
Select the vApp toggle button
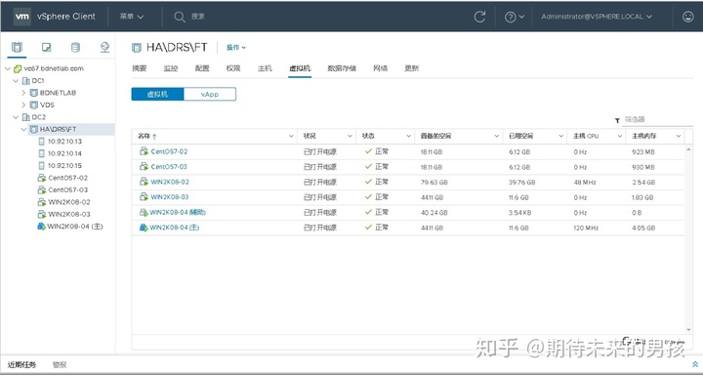(210, 94)
